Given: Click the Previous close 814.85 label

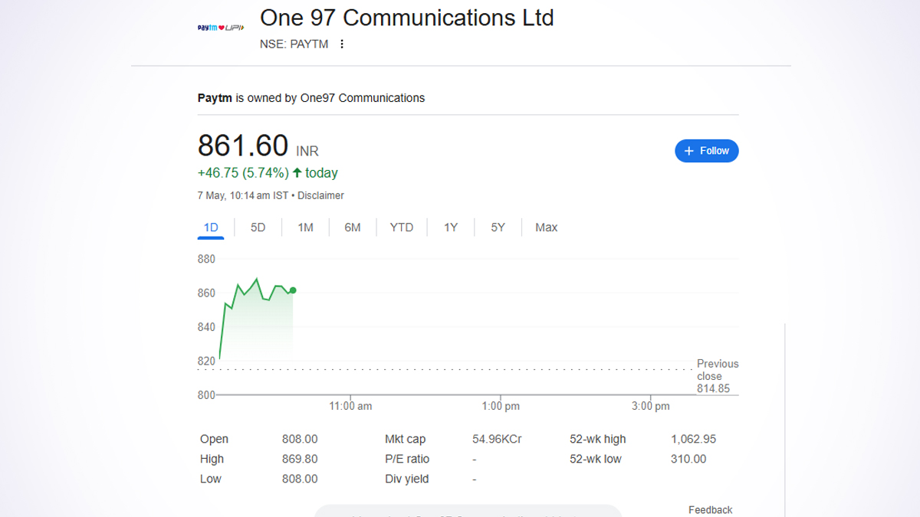Looking at the screenshot, I should (x=717, y=376).
